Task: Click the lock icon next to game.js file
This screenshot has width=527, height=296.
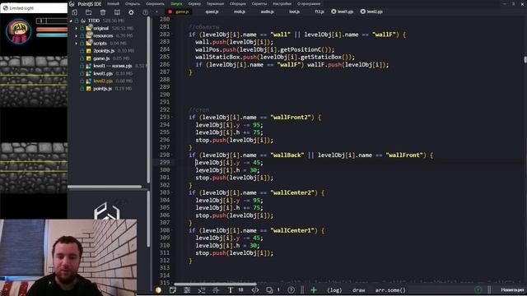Action: (82, 58)
